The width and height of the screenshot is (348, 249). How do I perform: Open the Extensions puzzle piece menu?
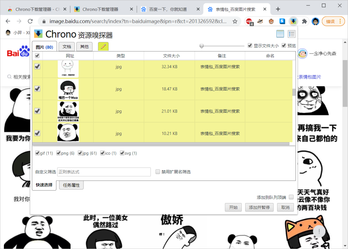(304, 21)
